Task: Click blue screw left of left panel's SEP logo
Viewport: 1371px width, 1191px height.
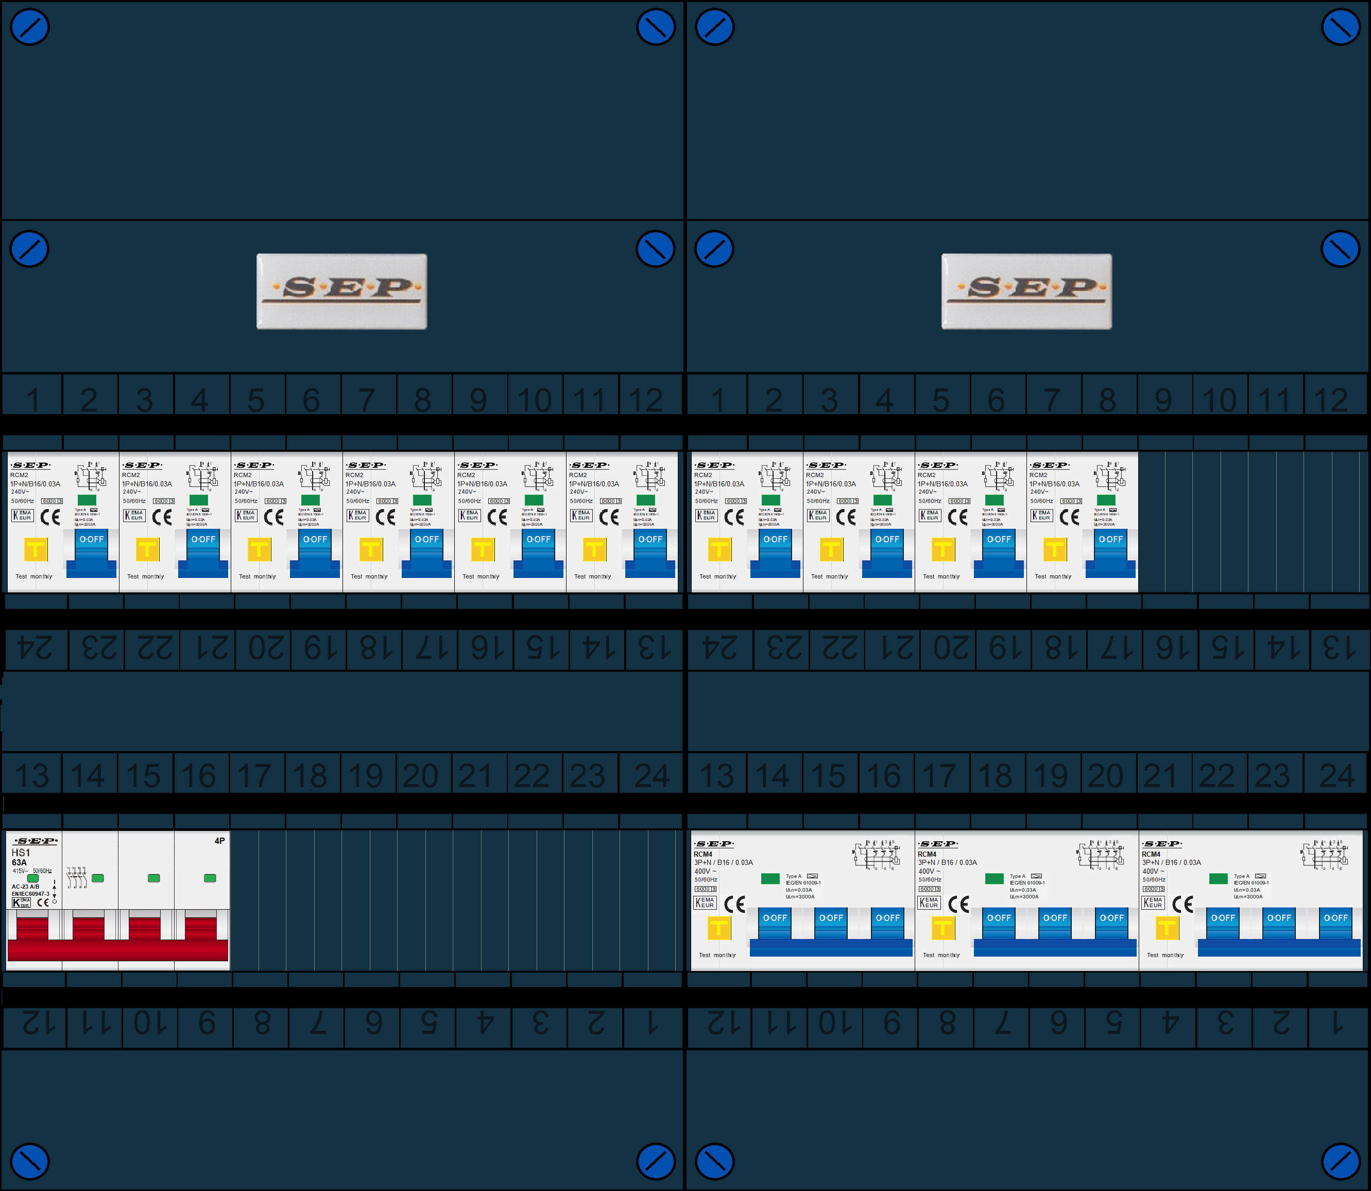Action: click(x=30, y=249)
